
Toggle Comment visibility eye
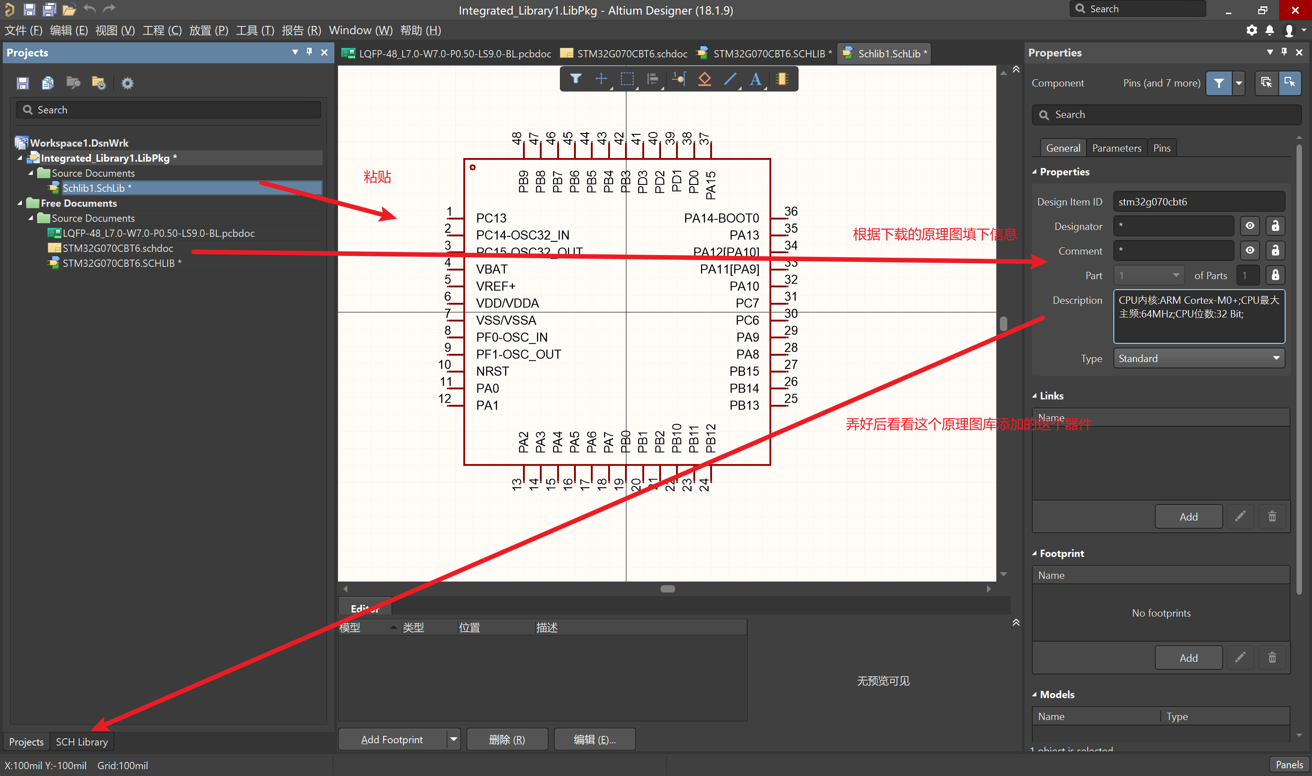[1250, 250]
